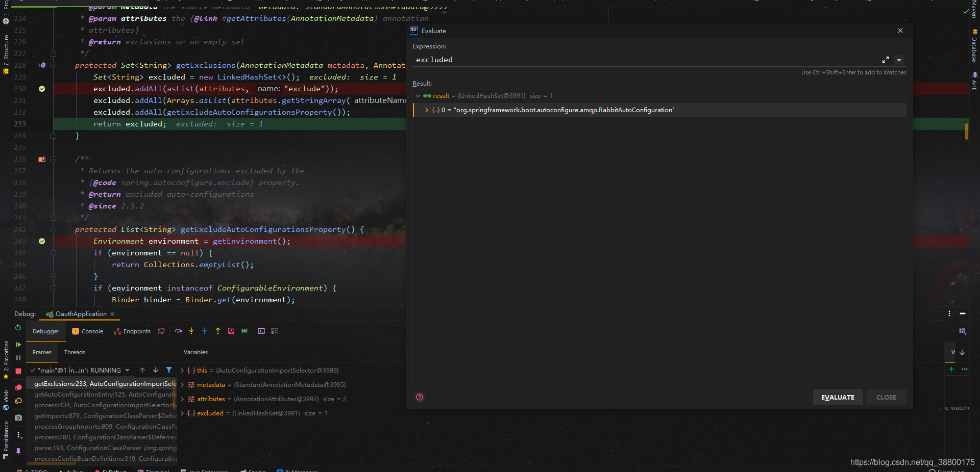Hide debug panel minimize icon
This screenshot has width=980, height=472.
point(963,313)
